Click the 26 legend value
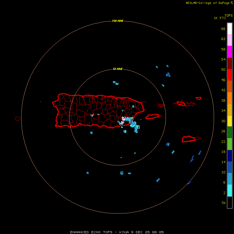Viewport: 234px width, 234px height. [223, 131]
